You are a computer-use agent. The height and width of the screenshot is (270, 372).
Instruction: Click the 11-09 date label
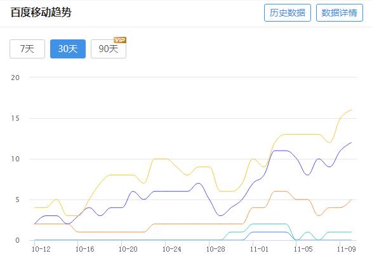pyautogui.click(x=347, y=249)
